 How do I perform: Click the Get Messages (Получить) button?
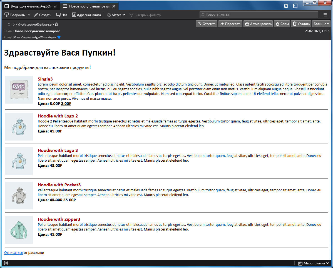click(x=14, y=15)
